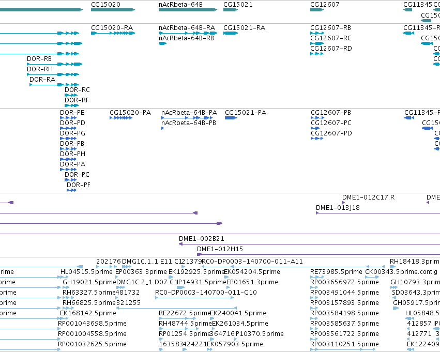440x352 pixels.
Task: Select EST HL04515.5prime
Action: tap(62, 277)
